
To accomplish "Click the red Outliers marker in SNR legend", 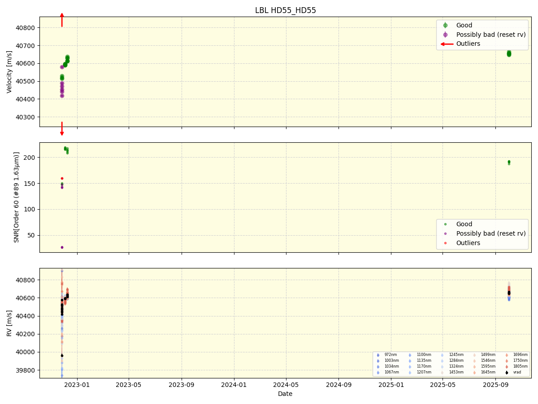I will coord(445,243).
